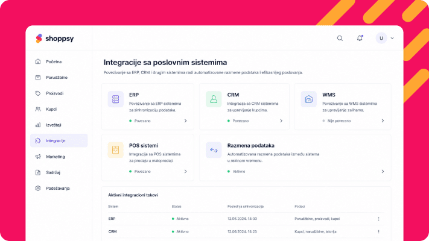The image size is (429, 241).
Task: Open Porudžbine menu item
Action: tap(59, 77)
